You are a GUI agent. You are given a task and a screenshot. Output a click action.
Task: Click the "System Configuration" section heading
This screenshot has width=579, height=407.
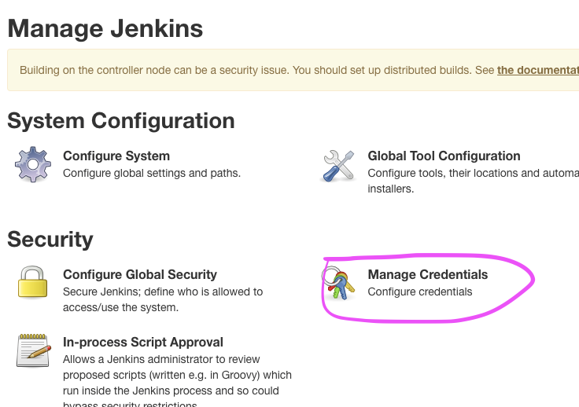click(x=121, y=120)
